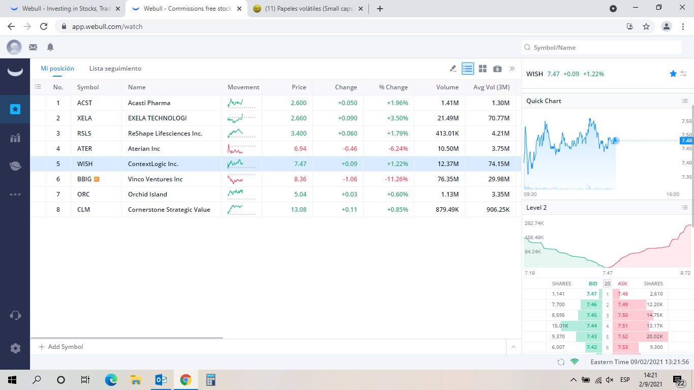
Task: Click the 7.48 ask price row
Action: (640, 294)
